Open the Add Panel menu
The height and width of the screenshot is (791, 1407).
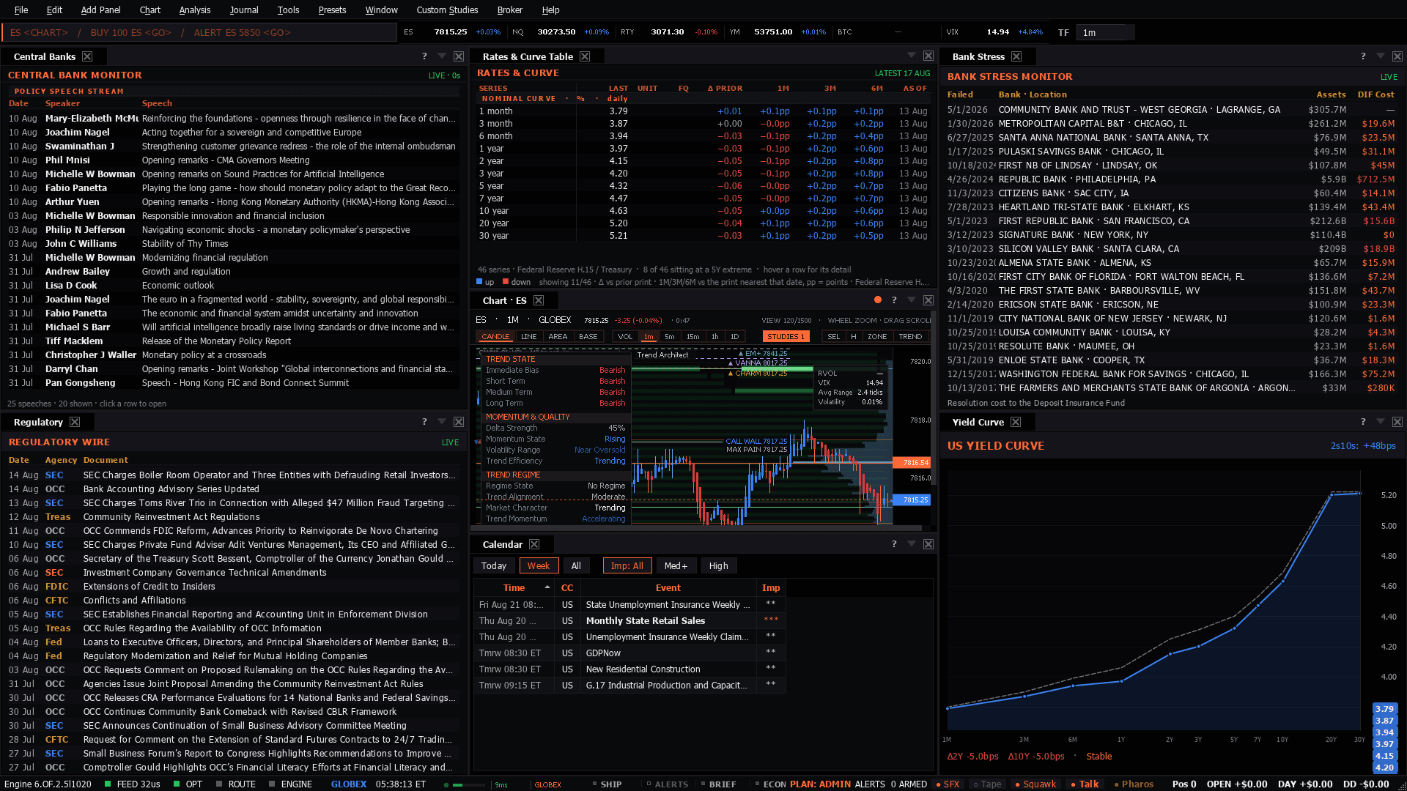pos(100,10)
